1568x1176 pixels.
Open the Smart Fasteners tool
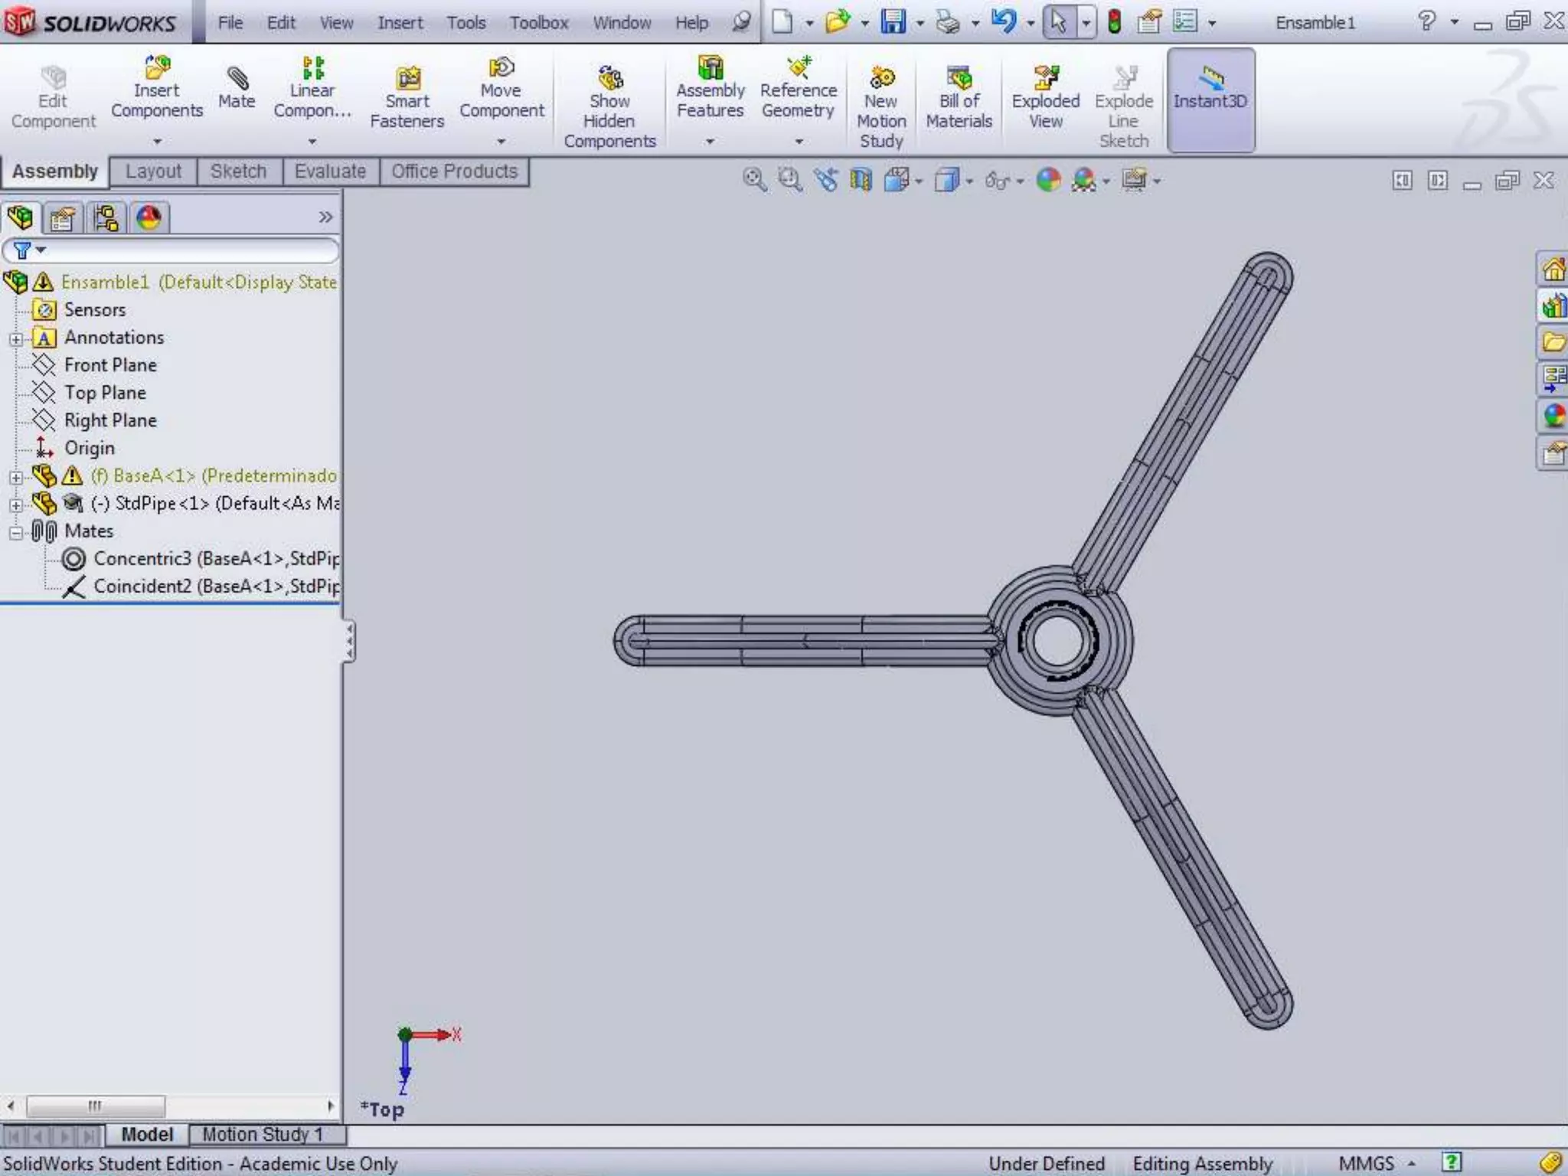(x=407, y=98)
